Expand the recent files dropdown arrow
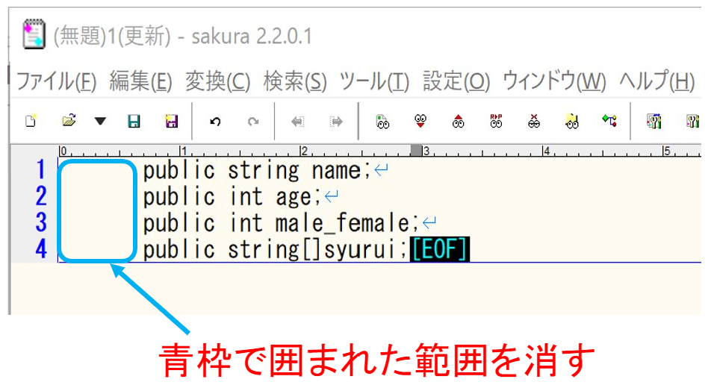 click(x=100, y=121)
